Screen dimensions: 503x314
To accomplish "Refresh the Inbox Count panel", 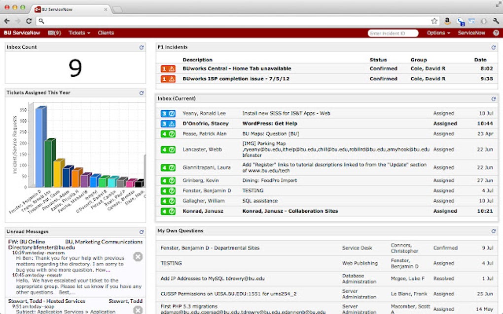I will 143,47.
